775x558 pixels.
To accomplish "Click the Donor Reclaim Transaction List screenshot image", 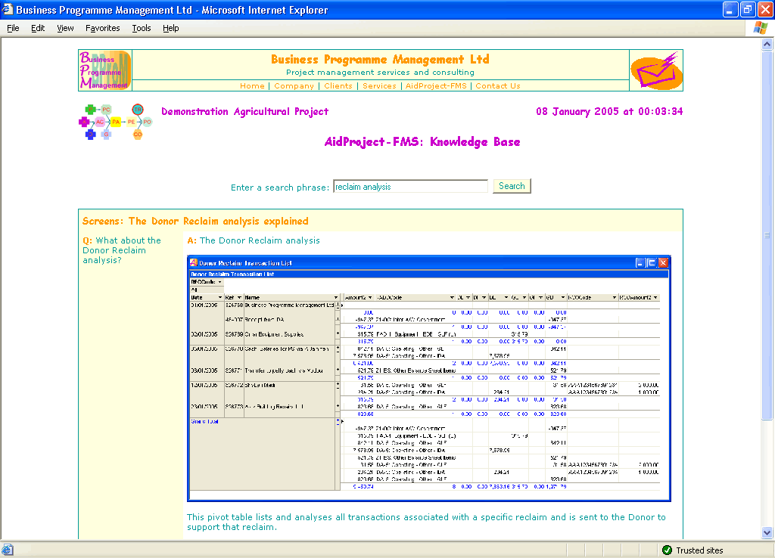I will tap(429, 378).
